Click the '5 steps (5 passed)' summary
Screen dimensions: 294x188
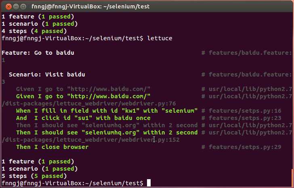coord(34,176)
